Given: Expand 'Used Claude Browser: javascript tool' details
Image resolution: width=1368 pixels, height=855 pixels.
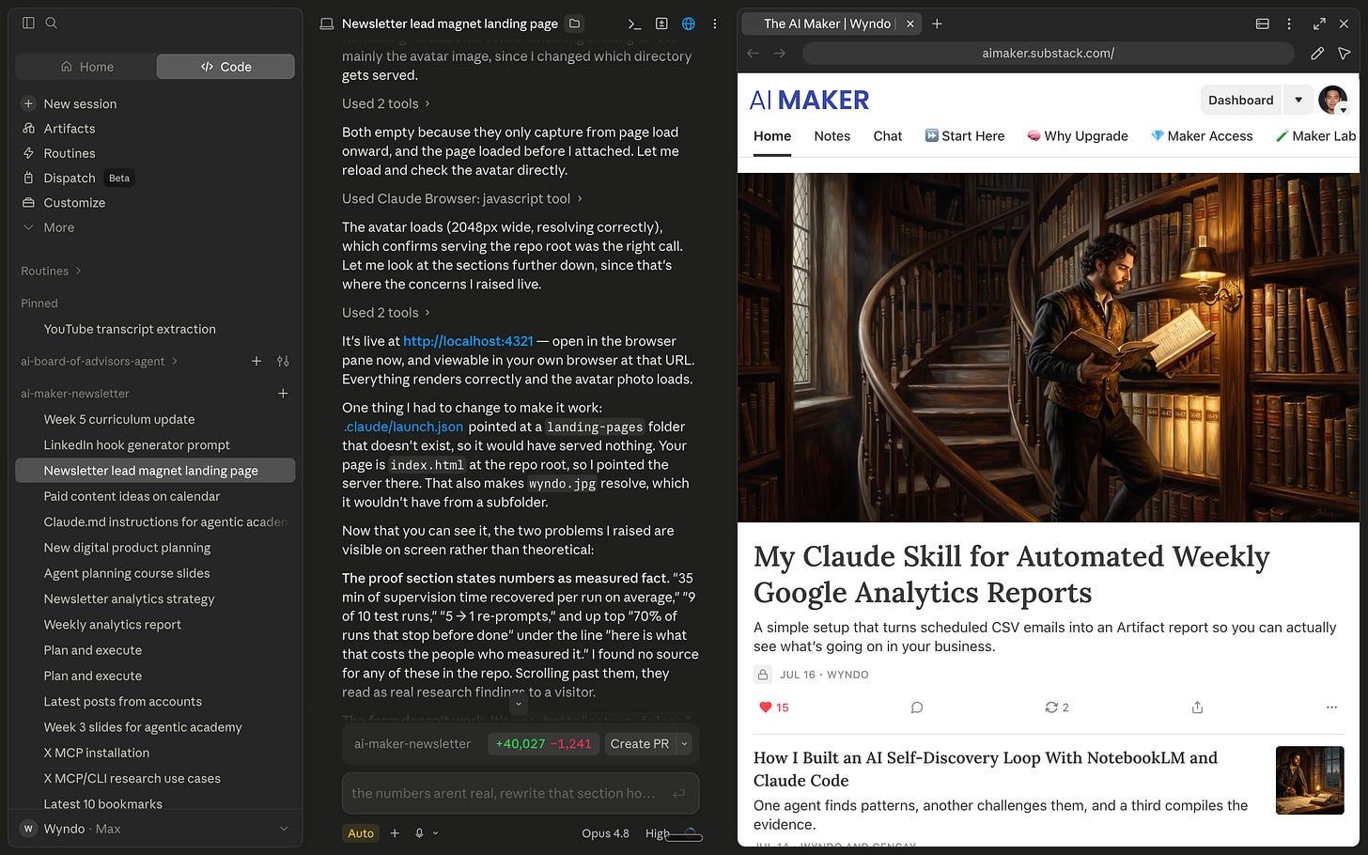Looking at the screenshot, I should click(x=462, y=199).
